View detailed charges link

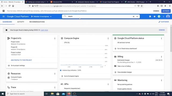124,72
